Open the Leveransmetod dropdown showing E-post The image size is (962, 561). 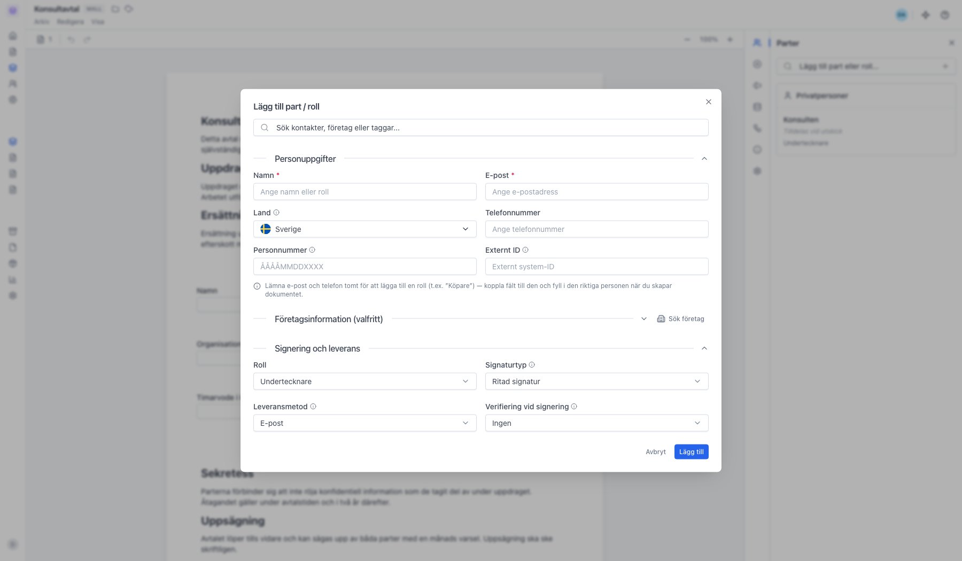tap(365, 423)
